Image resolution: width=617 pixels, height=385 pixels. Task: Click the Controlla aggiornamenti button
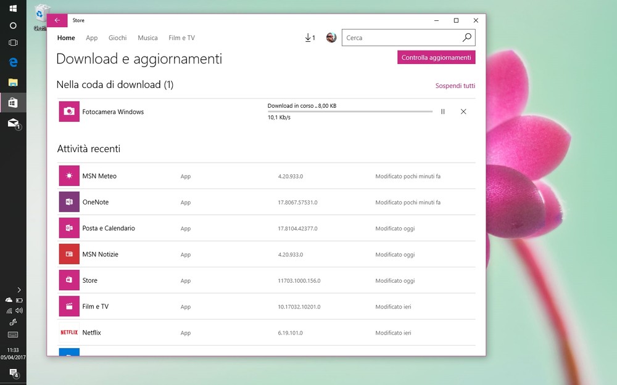point(436,57)
